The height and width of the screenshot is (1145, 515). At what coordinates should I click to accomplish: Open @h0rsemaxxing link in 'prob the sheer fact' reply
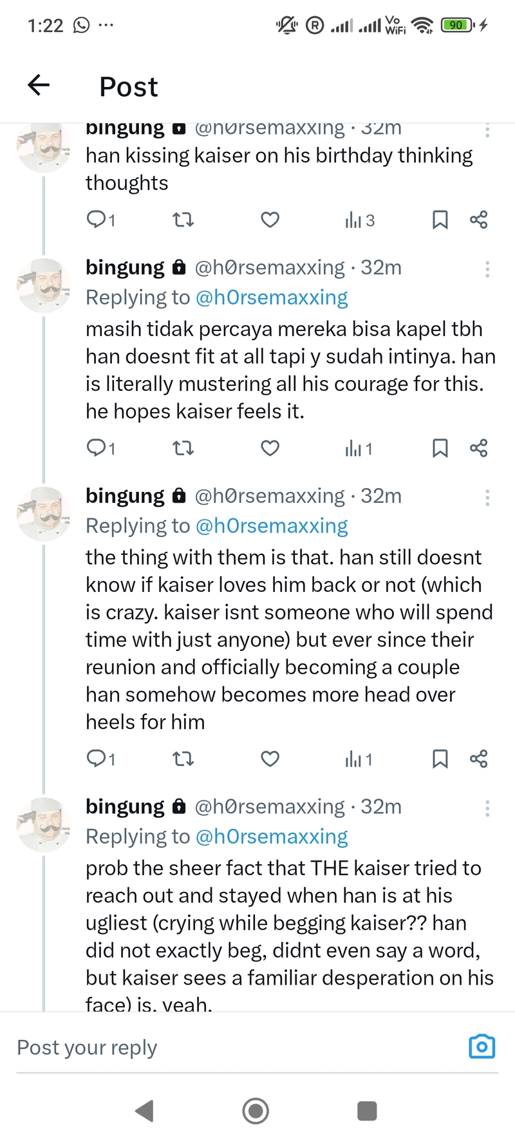click(x=271, y=837)
